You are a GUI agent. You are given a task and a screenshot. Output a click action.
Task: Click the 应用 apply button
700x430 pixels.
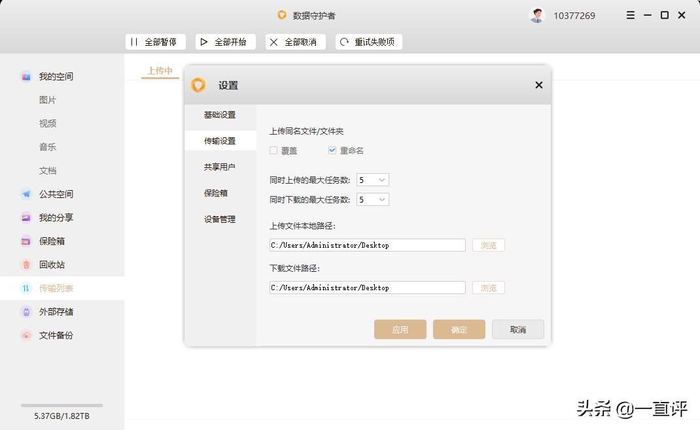pyautogui.click(x=400, y=329)
